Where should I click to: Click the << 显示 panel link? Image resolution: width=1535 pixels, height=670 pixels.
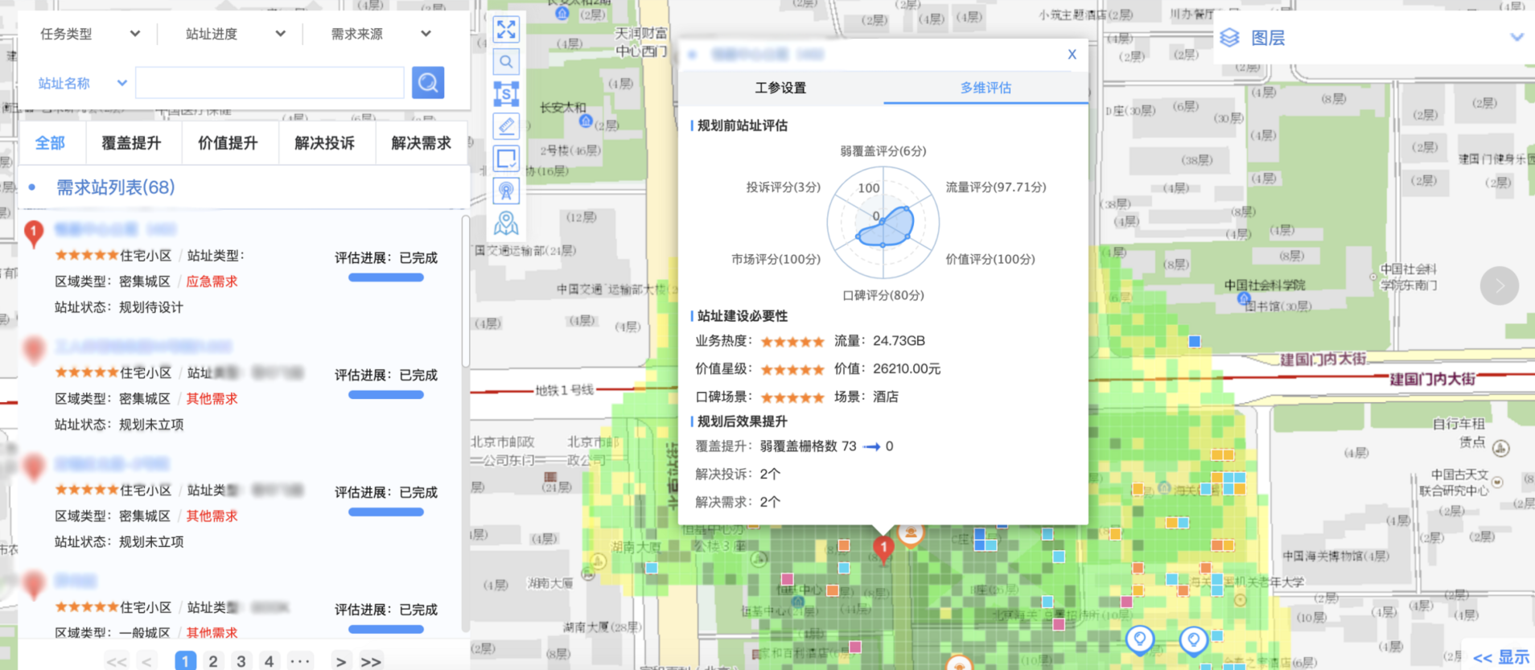point(1500,657)
